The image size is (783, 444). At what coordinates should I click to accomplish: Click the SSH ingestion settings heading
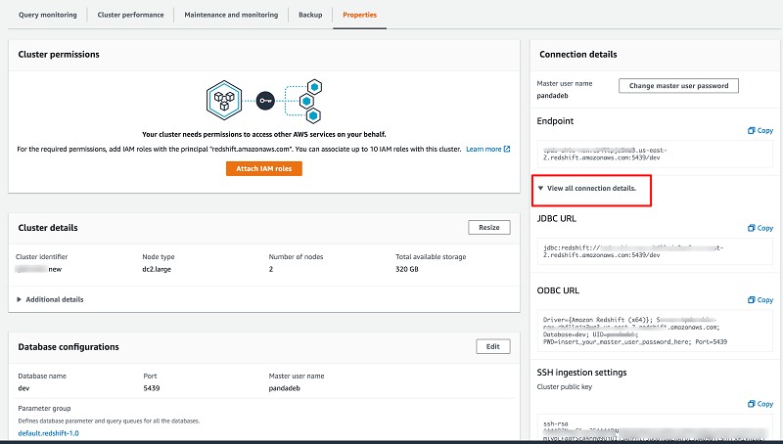(x=581, y=373)
